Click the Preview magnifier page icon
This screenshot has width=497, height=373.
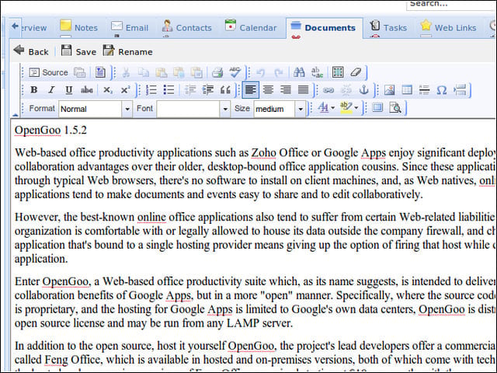pos(395,107)
